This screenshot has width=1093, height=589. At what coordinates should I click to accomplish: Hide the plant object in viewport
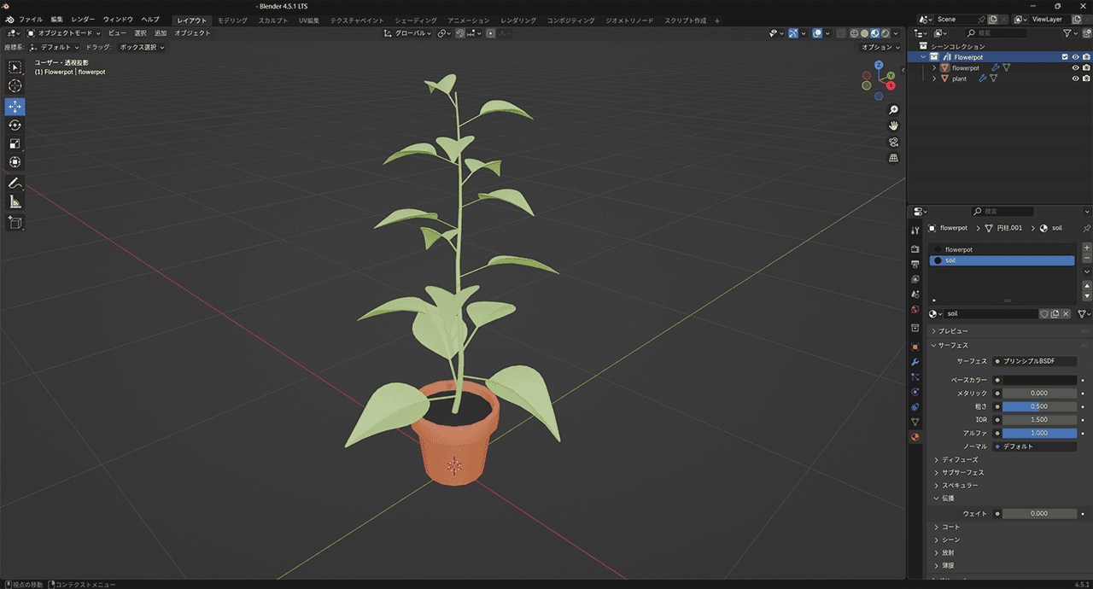(1075, 79)
